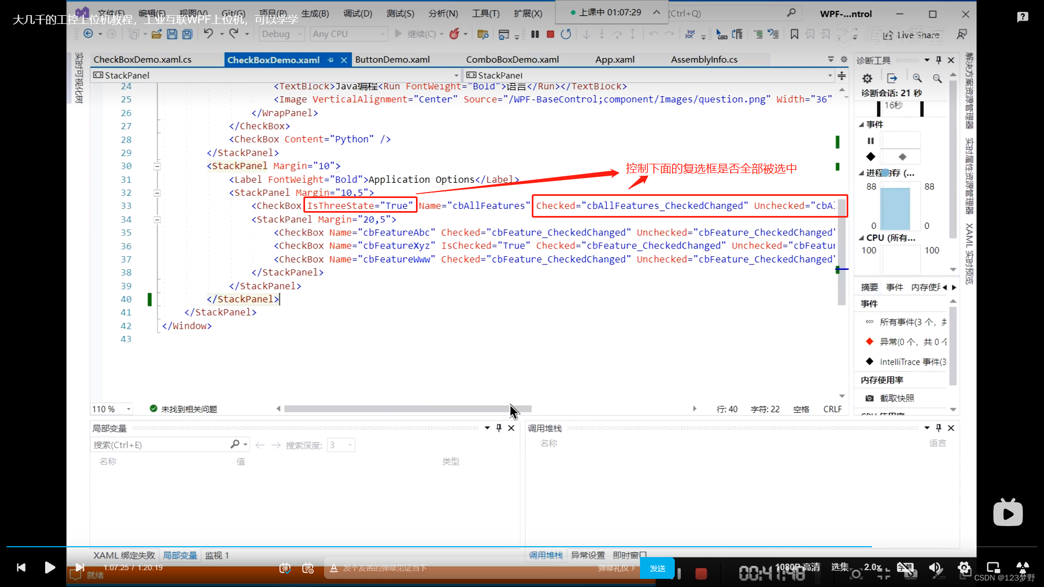Undo the last edit

[x=208, y=34]
